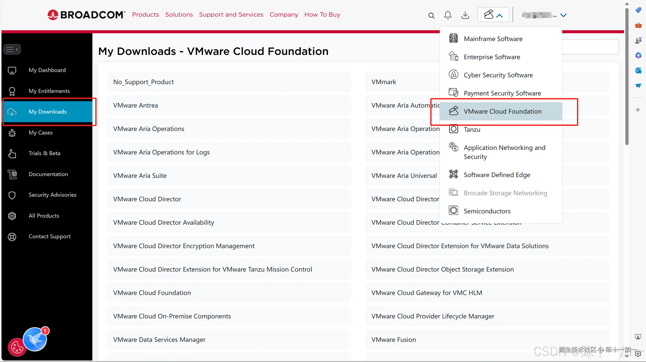Viewport: 646px width, 362px height.
Task: Expand the user account dropdown chevron
Action: pos(563,15)
